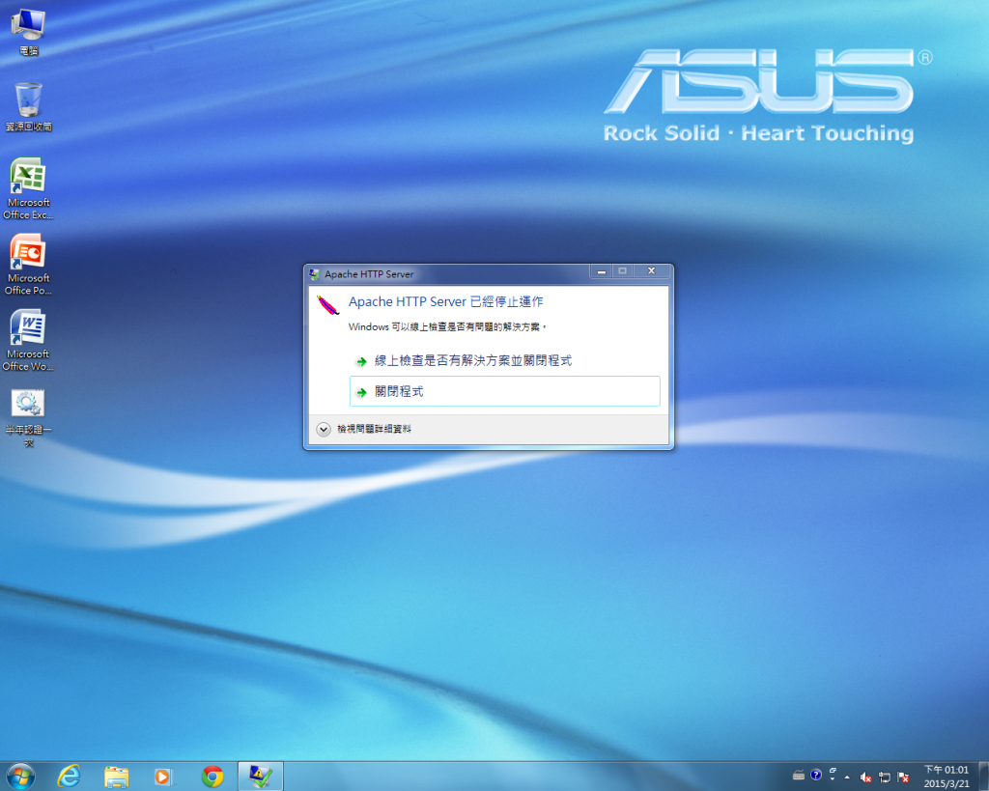989x791 pixels.
Task: Click the Action Center flag tray icon
Action: pos(903,777)
